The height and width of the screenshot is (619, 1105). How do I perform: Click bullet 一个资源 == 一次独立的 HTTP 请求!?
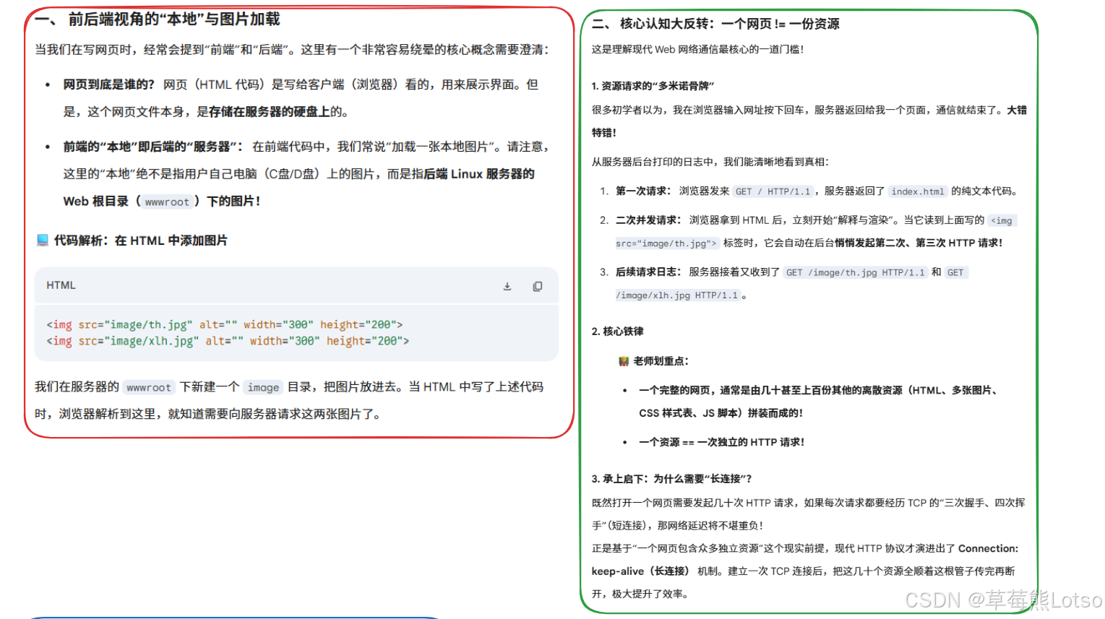(x=721, y=442)
